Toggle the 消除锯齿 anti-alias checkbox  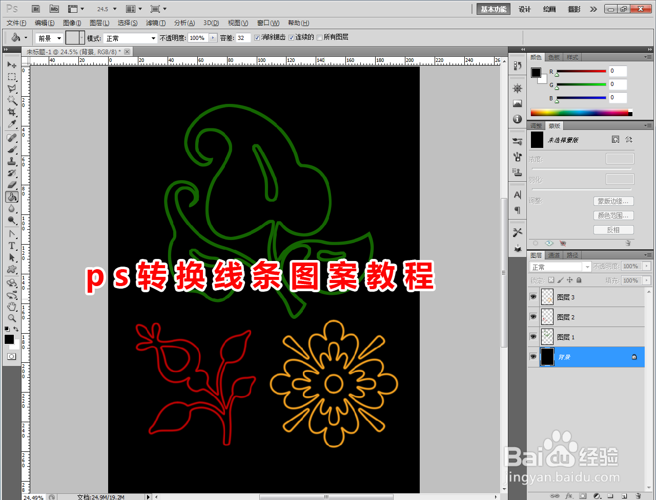click(257, 37)
